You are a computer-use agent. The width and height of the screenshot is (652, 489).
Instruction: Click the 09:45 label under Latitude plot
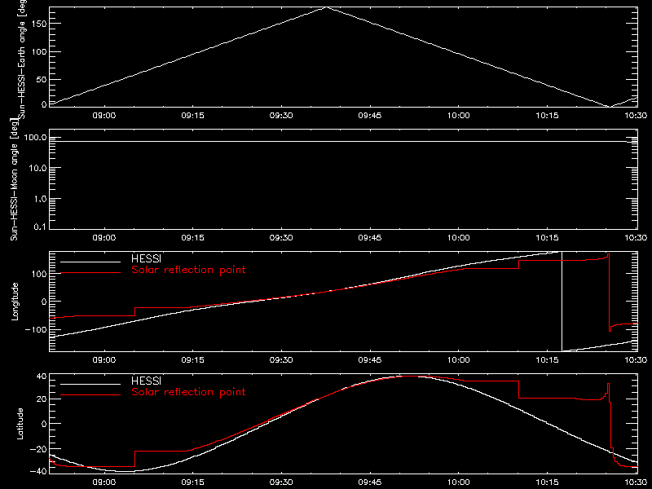370,482
